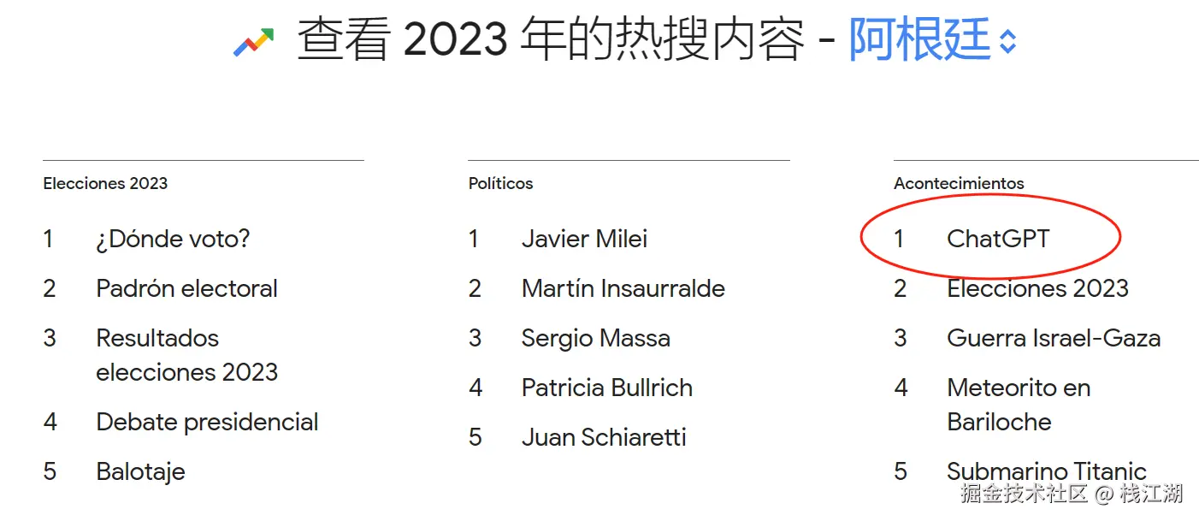This screenshot has width=1199, height=521.
Task: Open the circled ChatGPT entry
Action: pos(998,239)
